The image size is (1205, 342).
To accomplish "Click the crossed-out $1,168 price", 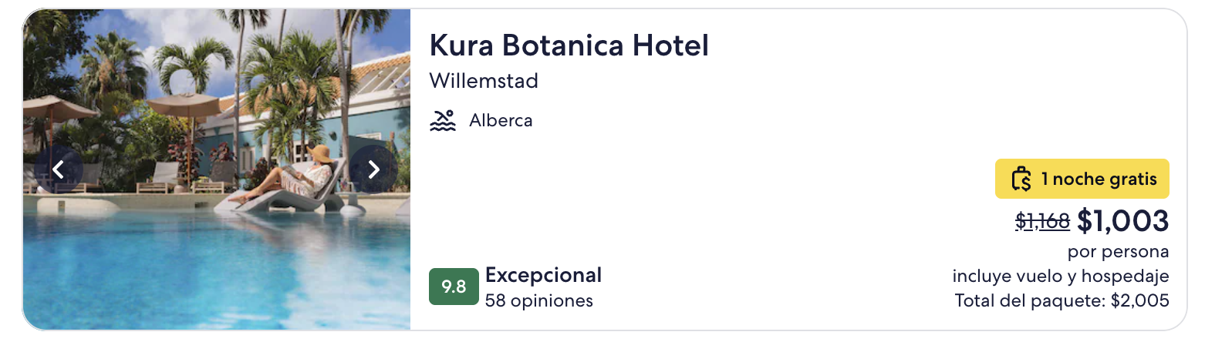I will click(x=1042, y=222).
